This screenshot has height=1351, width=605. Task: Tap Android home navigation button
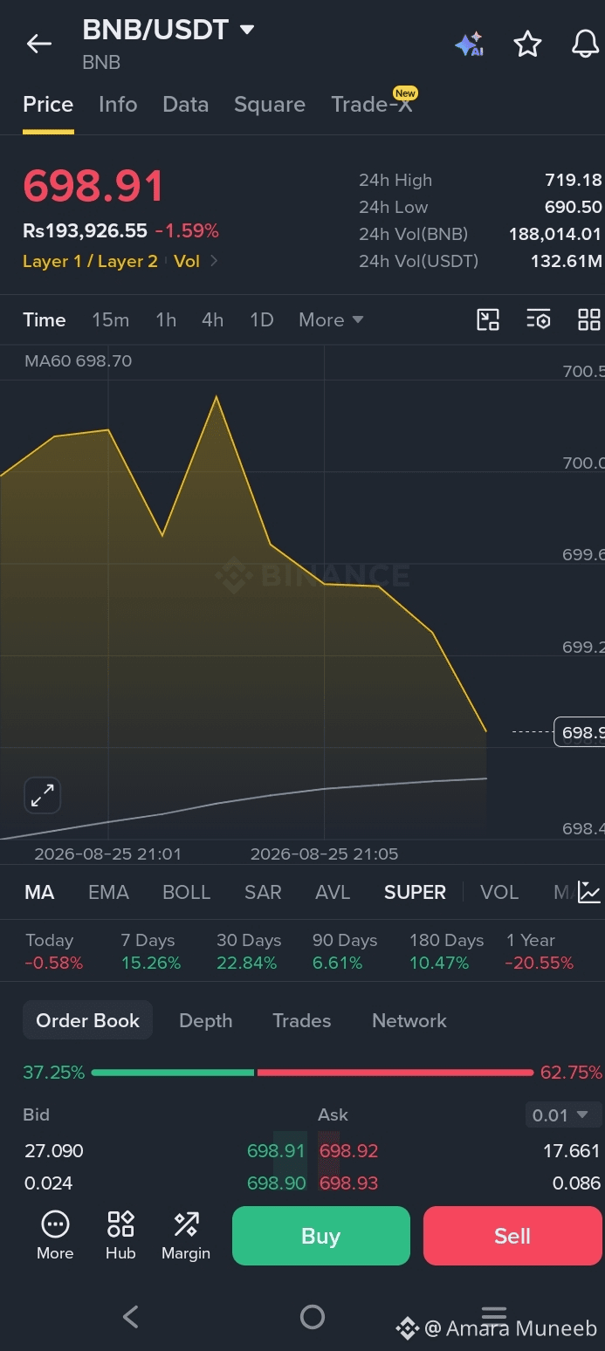312,1316
